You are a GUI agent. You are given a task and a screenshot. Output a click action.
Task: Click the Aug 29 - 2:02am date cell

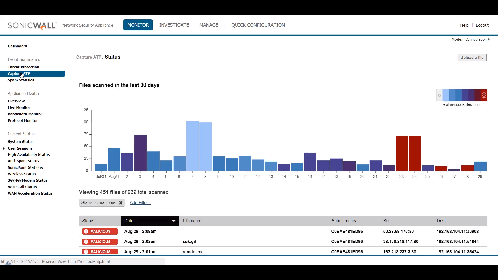(140, 241)
